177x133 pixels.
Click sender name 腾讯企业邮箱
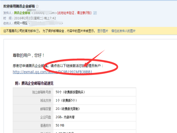[x=22, y=13]
